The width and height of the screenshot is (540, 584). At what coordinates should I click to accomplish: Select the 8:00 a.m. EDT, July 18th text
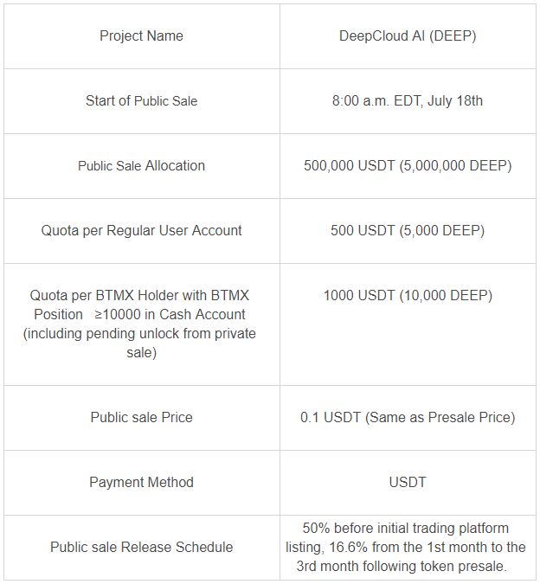point(408,101)
